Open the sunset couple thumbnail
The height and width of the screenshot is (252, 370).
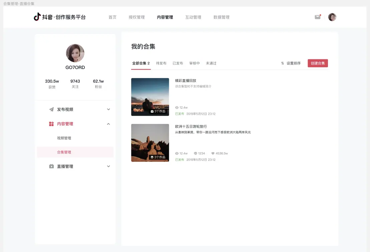point(150,97)
